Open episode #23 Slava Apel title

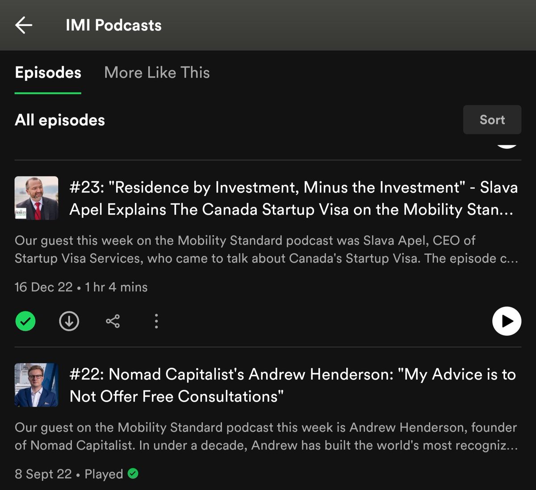[293, 199]
